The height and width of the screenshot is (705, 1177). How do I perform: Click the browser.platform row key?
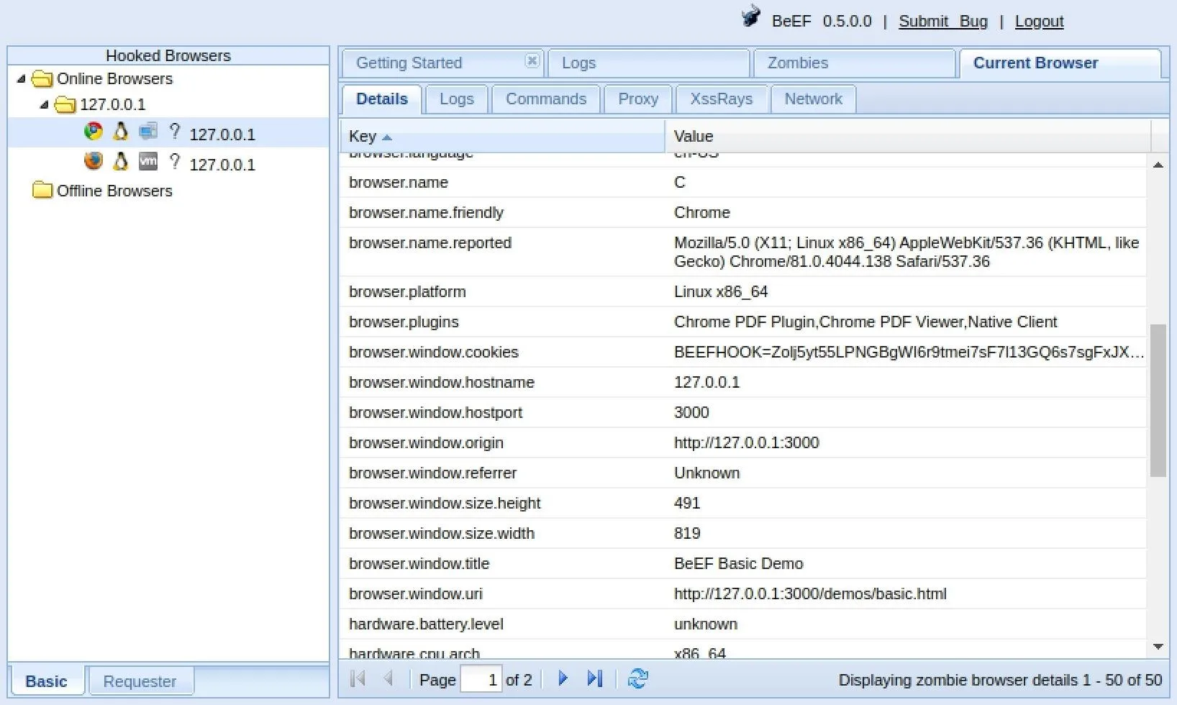click(407, 292)
